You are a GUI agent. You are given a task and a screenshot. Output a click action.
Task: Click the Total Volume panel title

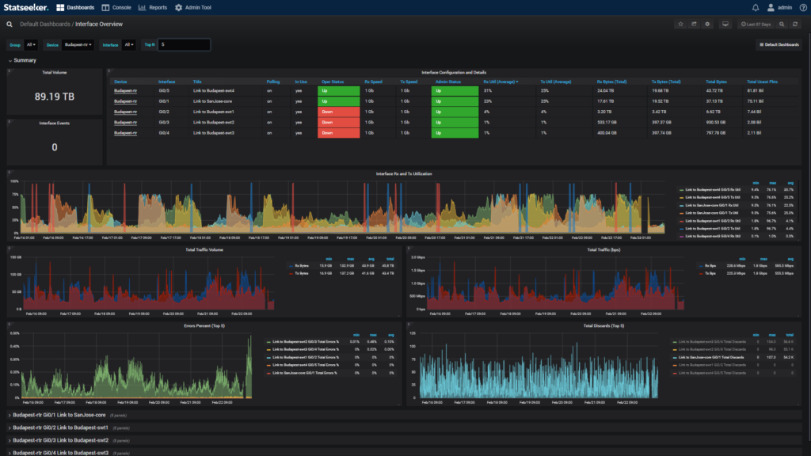55,72
